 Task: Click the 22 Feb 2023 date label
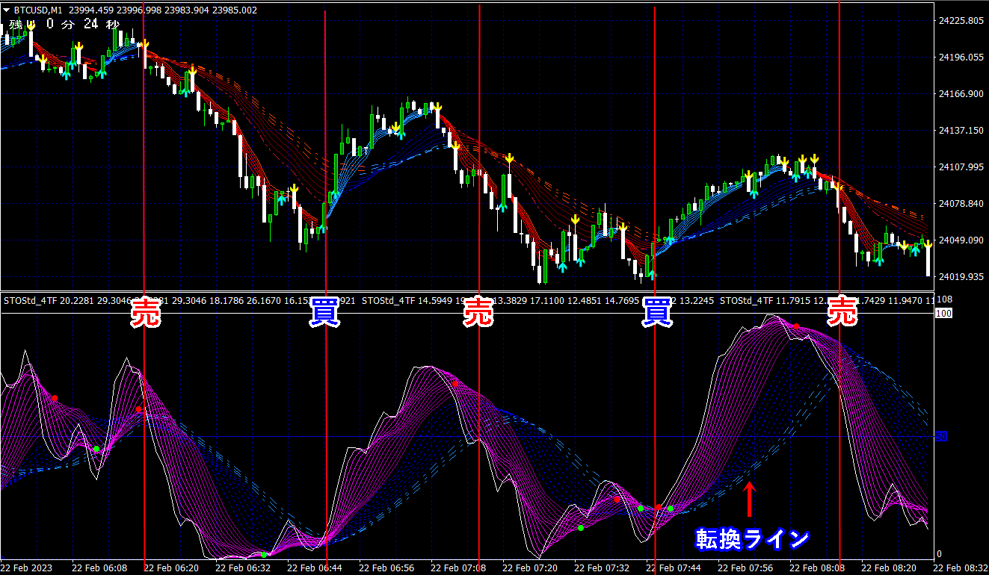tap(26, 568)
